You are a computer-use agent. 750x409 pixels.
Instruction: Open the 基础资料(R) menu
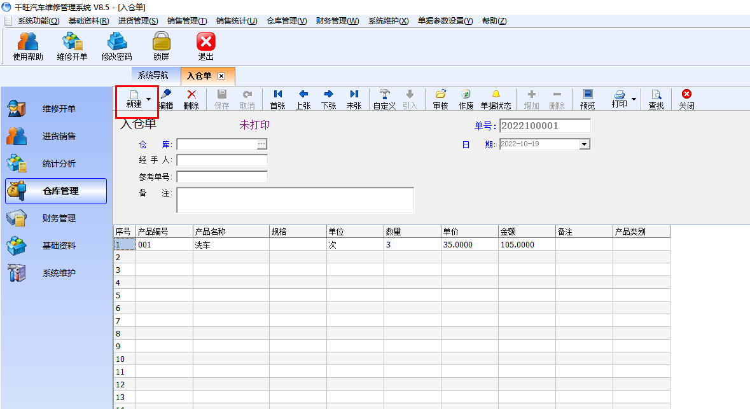89,21
